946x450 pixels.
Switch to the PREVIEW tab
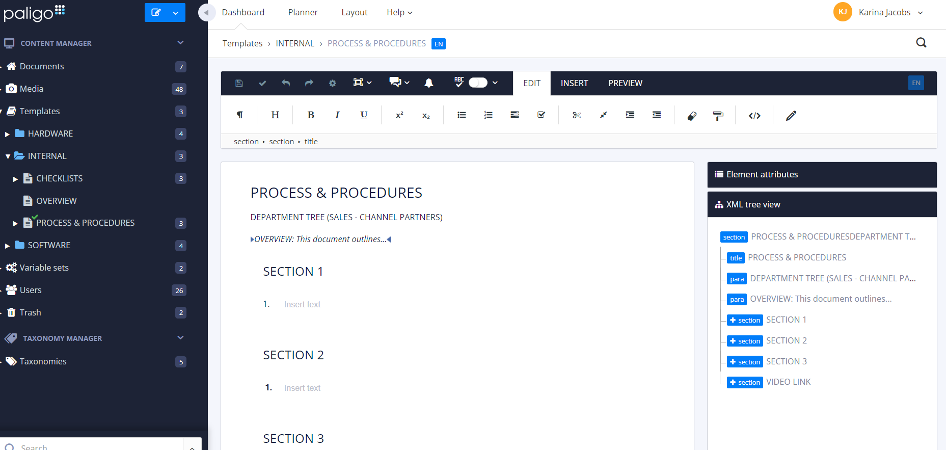pyautogui.click(x=625, y=83)
